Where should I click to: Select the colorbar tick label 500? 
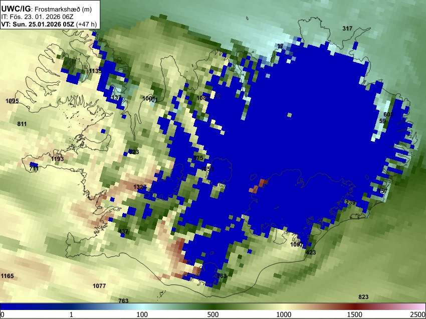212,314
